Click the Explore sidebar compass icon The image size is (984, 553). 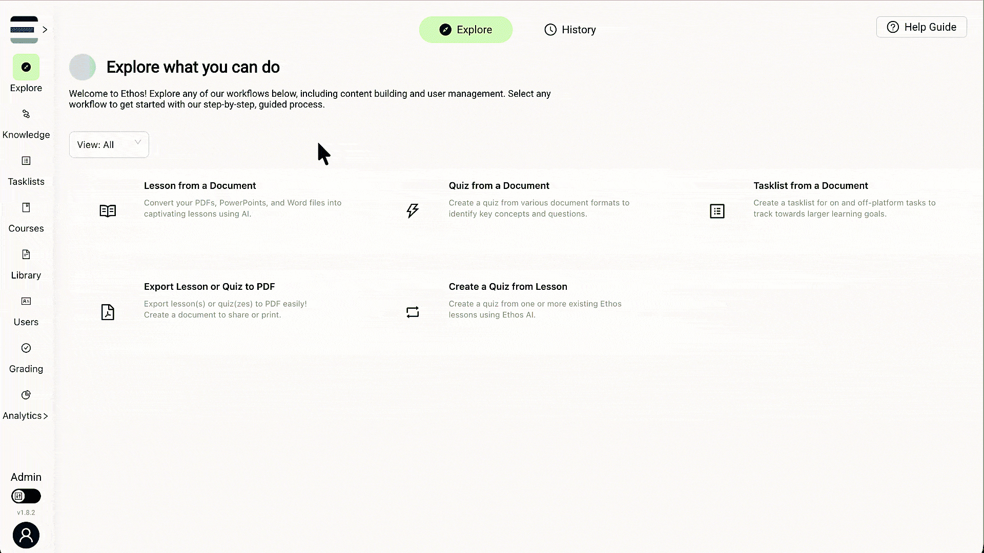point(26,67)
